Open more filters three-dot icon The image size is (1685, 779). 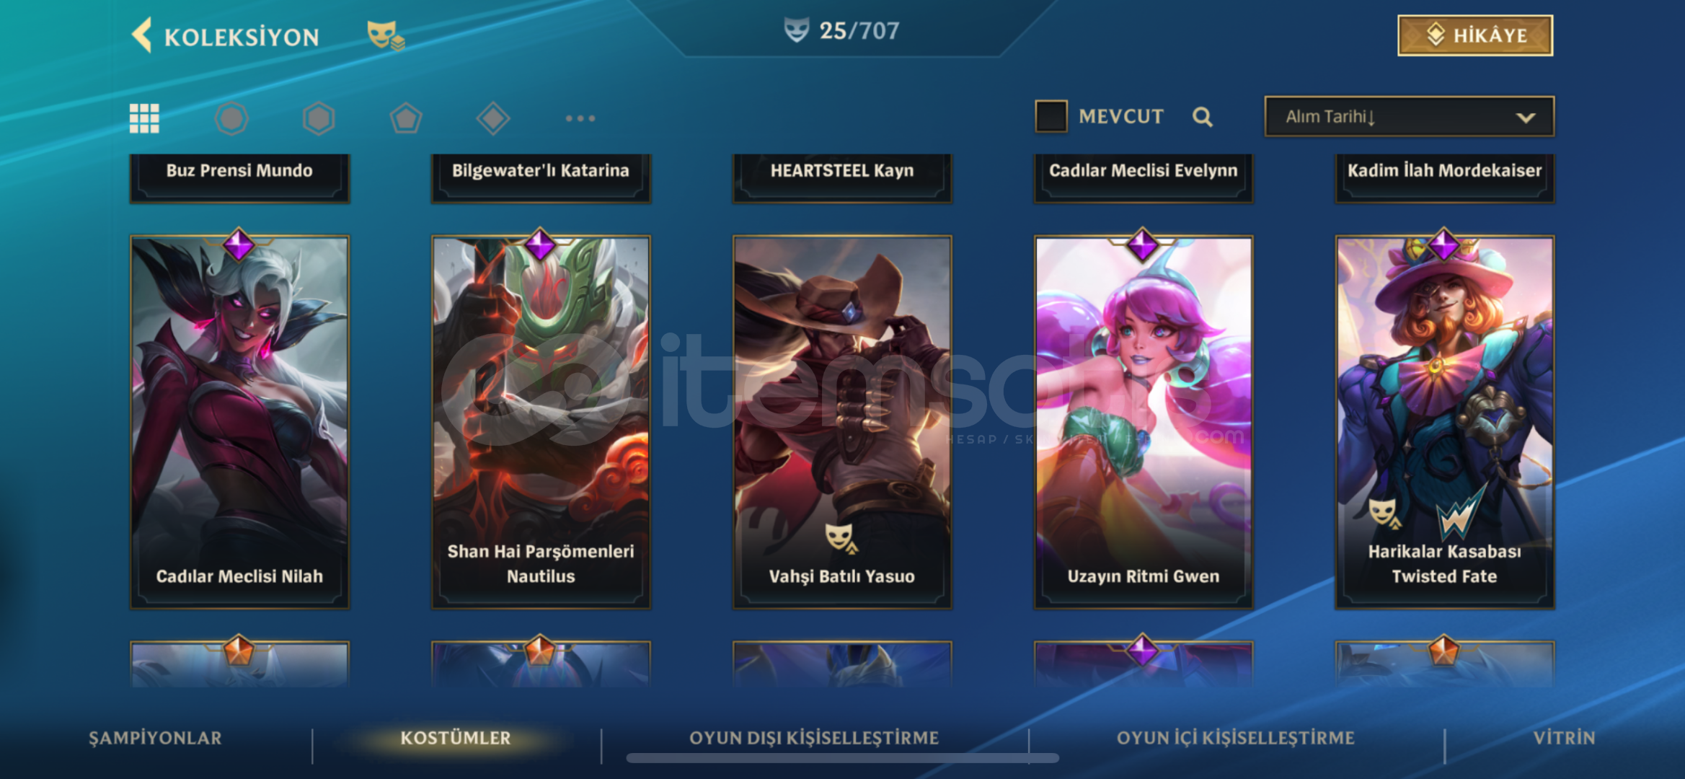click(x=580, y=118)
